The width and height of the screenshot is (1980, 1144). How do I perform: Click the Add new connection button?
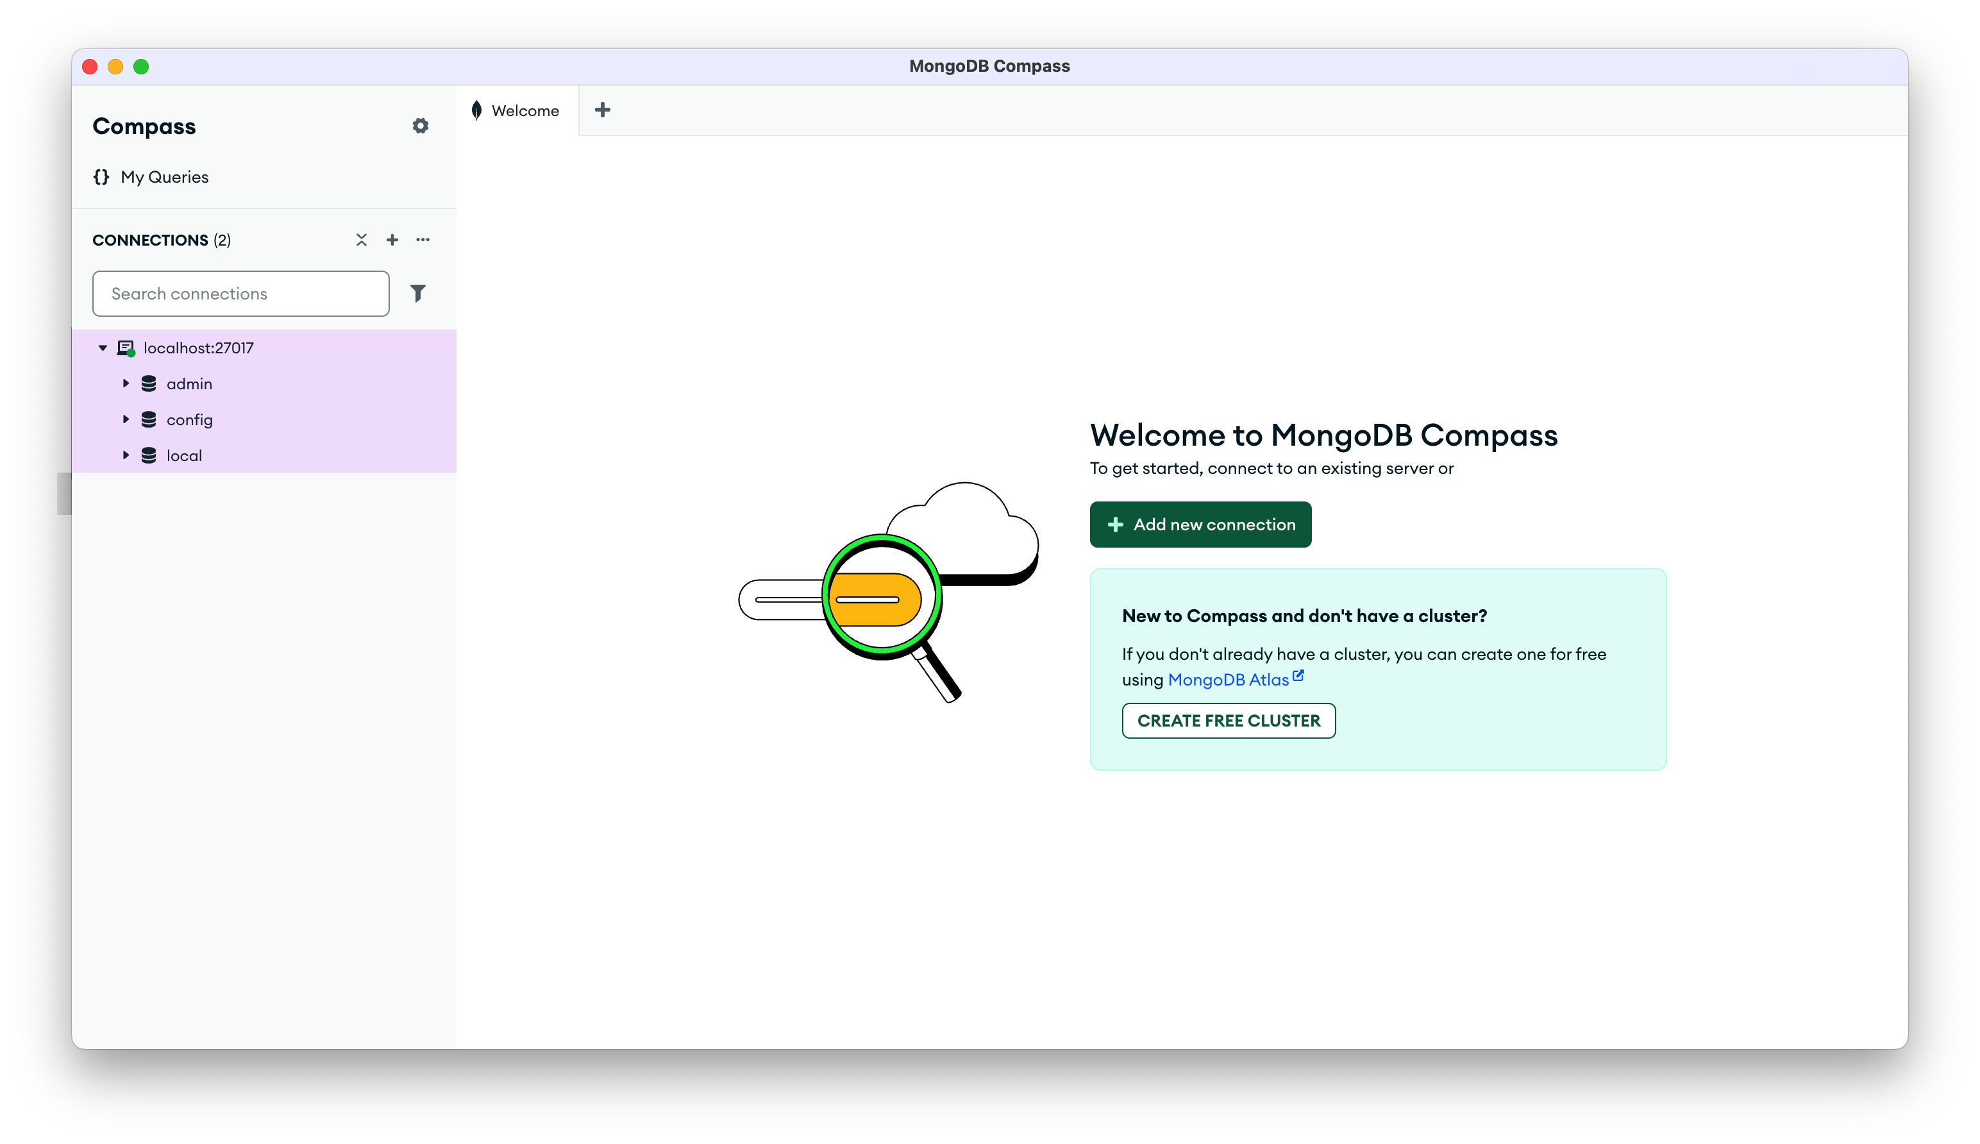pyautogui.click(x=1200, y=524)
